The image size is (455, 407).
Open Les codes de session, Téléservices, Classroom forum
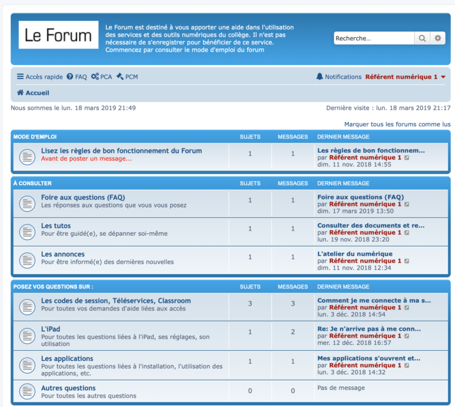[x=116, y=301]
